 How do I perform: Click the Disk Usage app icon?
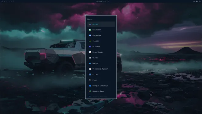tap(90, 52)
